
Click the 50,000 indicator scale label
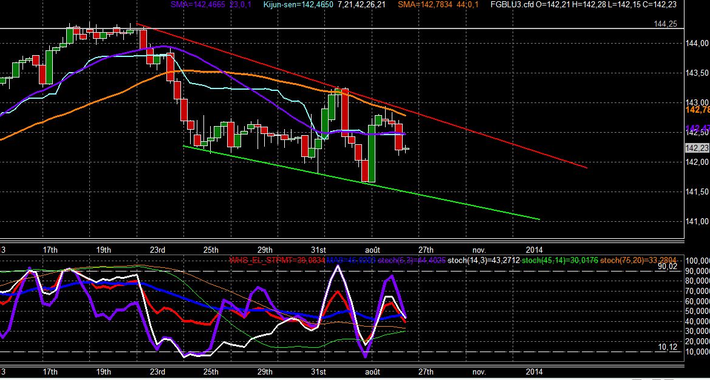point(698,312)
